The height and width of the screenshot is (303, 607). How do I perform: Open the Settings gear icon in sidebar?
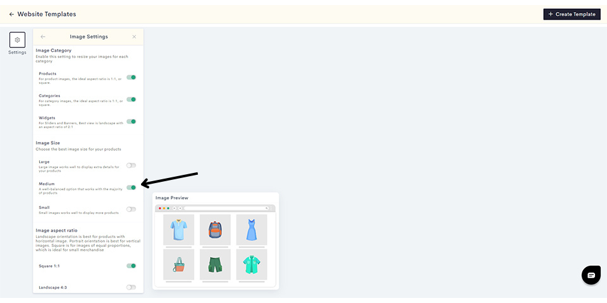pos(18,40)
